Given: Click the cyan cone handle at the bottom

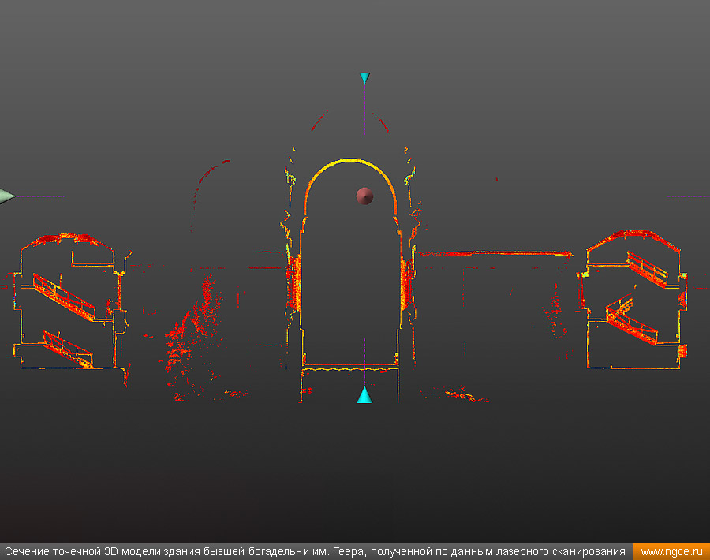Looking at the screenshot, I should (364, 394).
